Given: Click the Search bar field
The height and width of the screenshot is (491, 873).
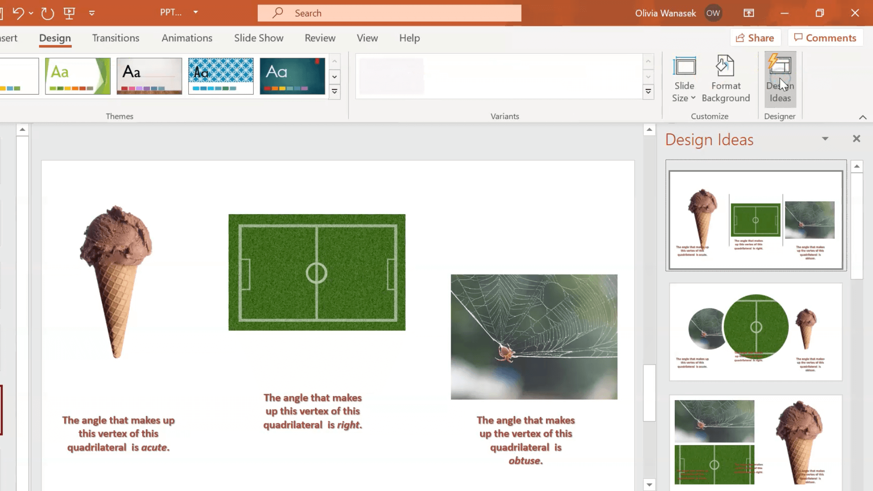Looking at the screenshot, I should (389, 13).
